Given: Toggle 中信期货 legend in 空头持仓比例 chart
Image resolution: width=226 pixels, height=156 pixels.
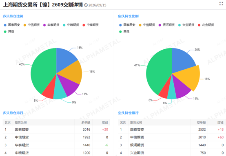Looking at the screenshot, I should tap(147, 25).
